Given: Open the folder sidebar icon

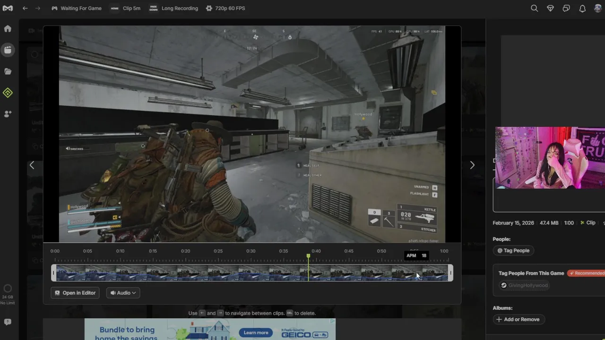Looking at the screenshot, I should pyautogui.click(x=8, y=71).
